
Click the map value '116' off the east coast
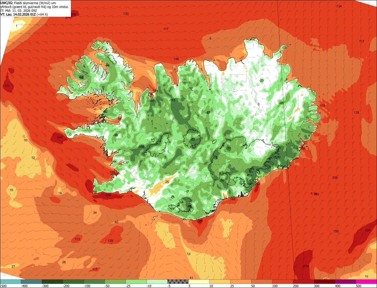click(323, 105)
